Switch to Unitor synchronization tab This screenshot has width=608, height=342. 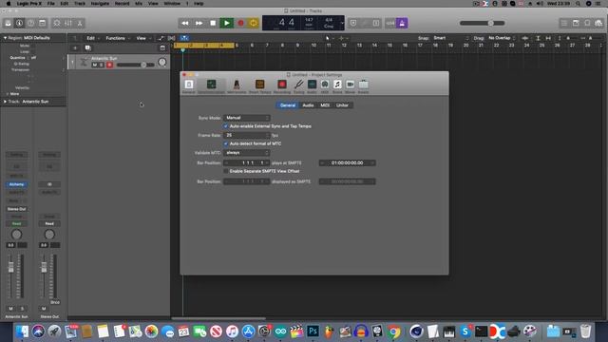342,105
